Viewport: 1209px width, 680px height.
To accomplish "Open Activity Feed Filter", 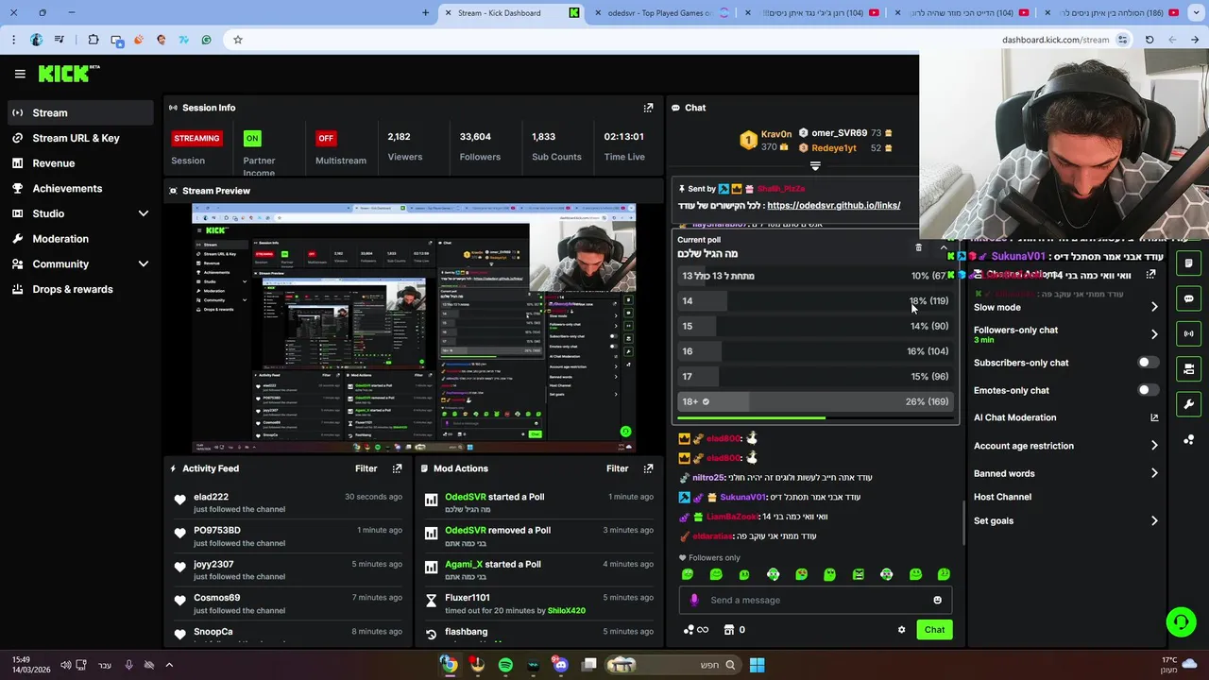I will [x=366, y=468].
